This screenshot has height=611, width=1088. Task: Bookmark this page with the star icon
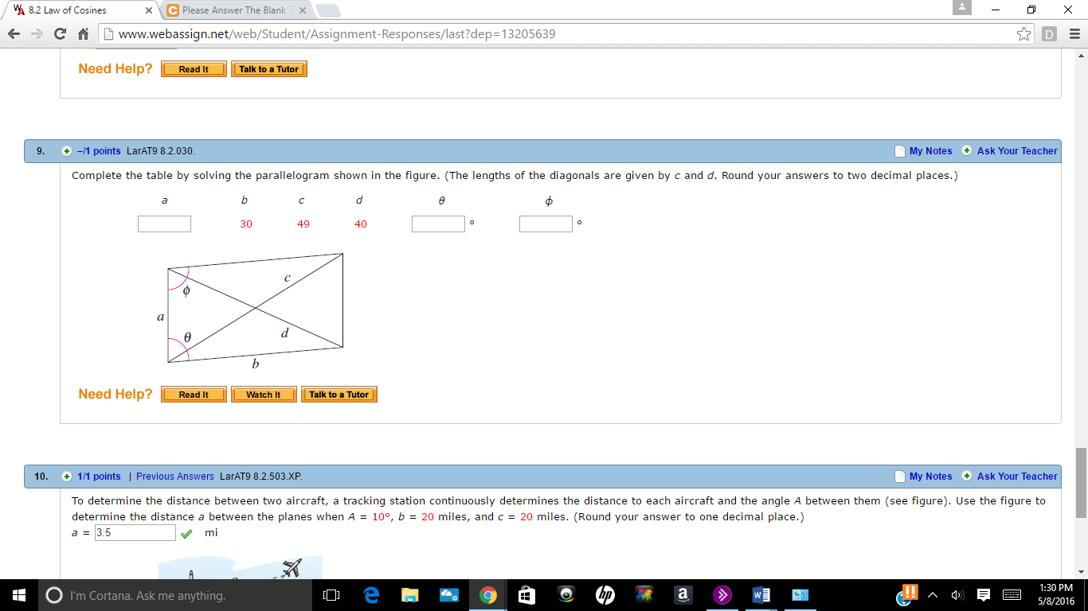click(x=1024, y=34)
